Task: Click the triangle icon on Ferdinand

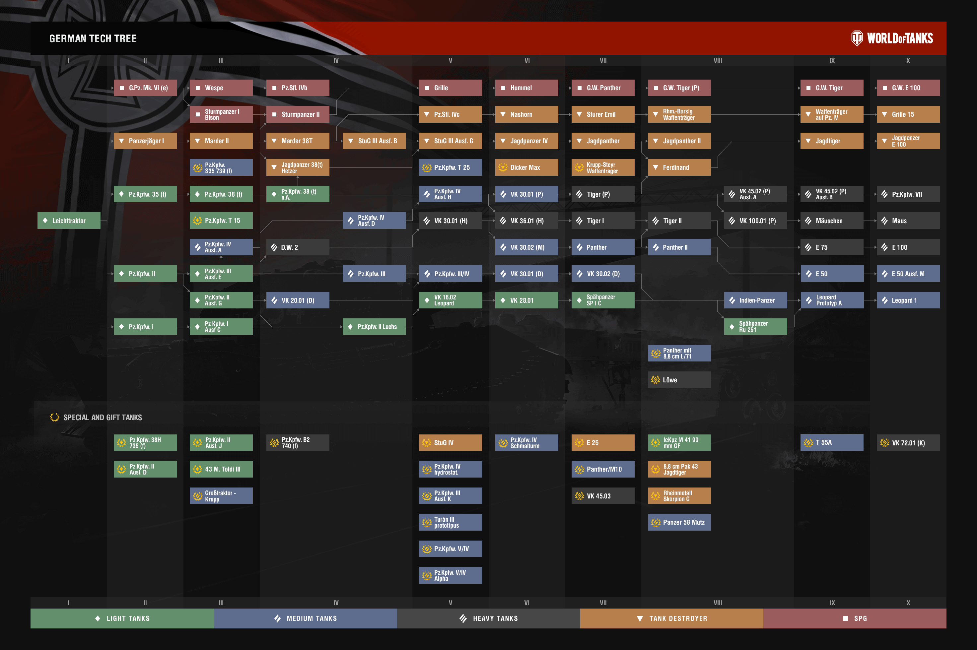Action: (x=656, y=167)
